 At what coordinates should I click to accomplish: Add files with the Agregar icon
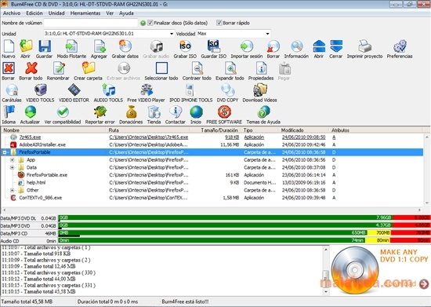point(100,46)
